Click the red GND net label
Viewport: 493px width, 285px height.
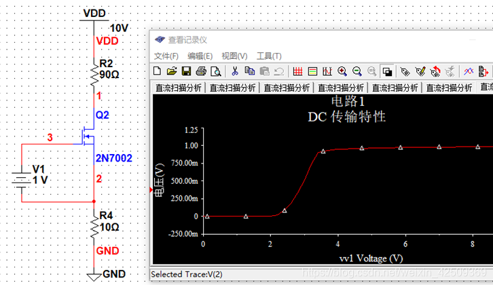tap(107, 251)
